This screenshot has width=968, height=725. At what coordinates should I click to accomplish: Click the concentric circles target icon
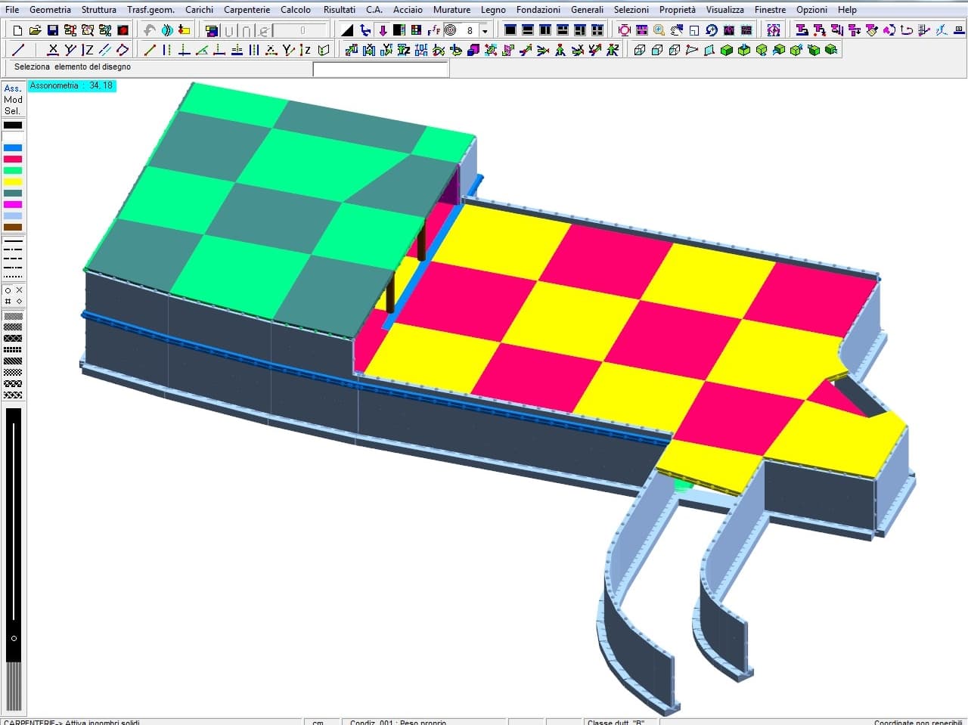click(x=451, y=30)
